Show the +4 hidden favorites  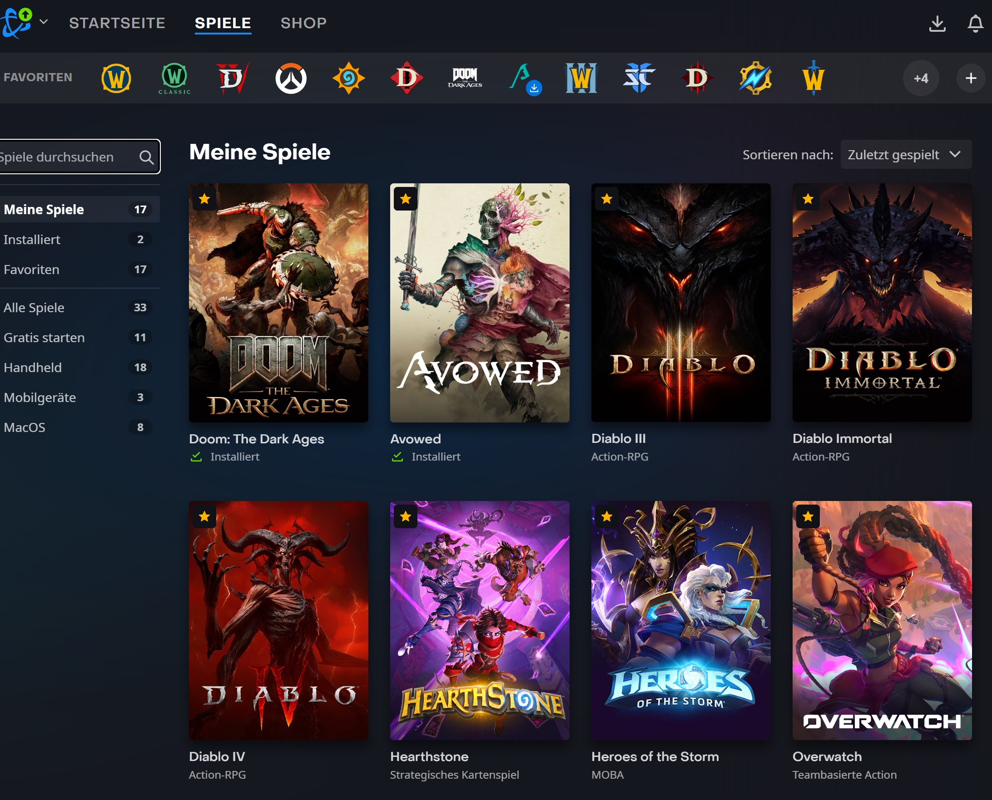921,79
